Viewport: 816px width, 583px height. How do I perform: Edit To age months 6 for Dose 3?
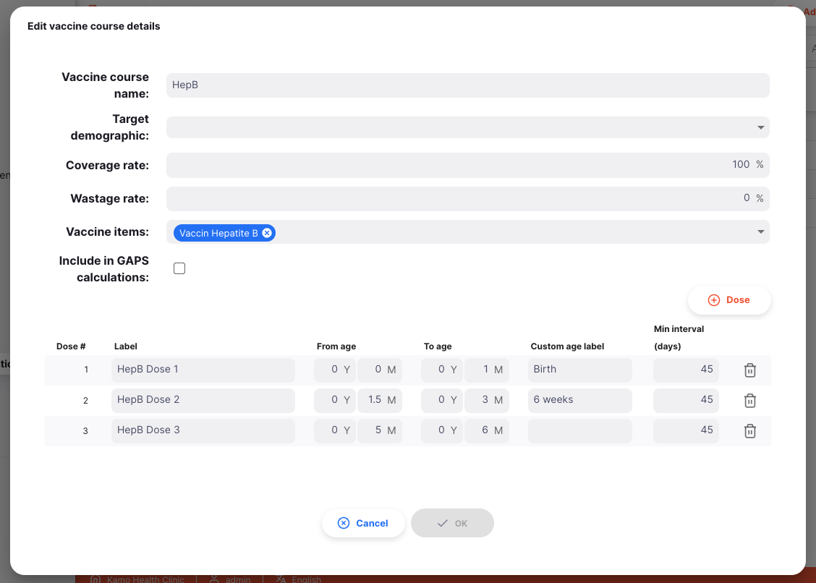[487, 430]
